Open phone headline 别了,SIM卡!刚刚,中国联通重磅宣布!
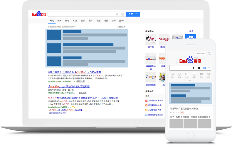 (x=190, y=117)
